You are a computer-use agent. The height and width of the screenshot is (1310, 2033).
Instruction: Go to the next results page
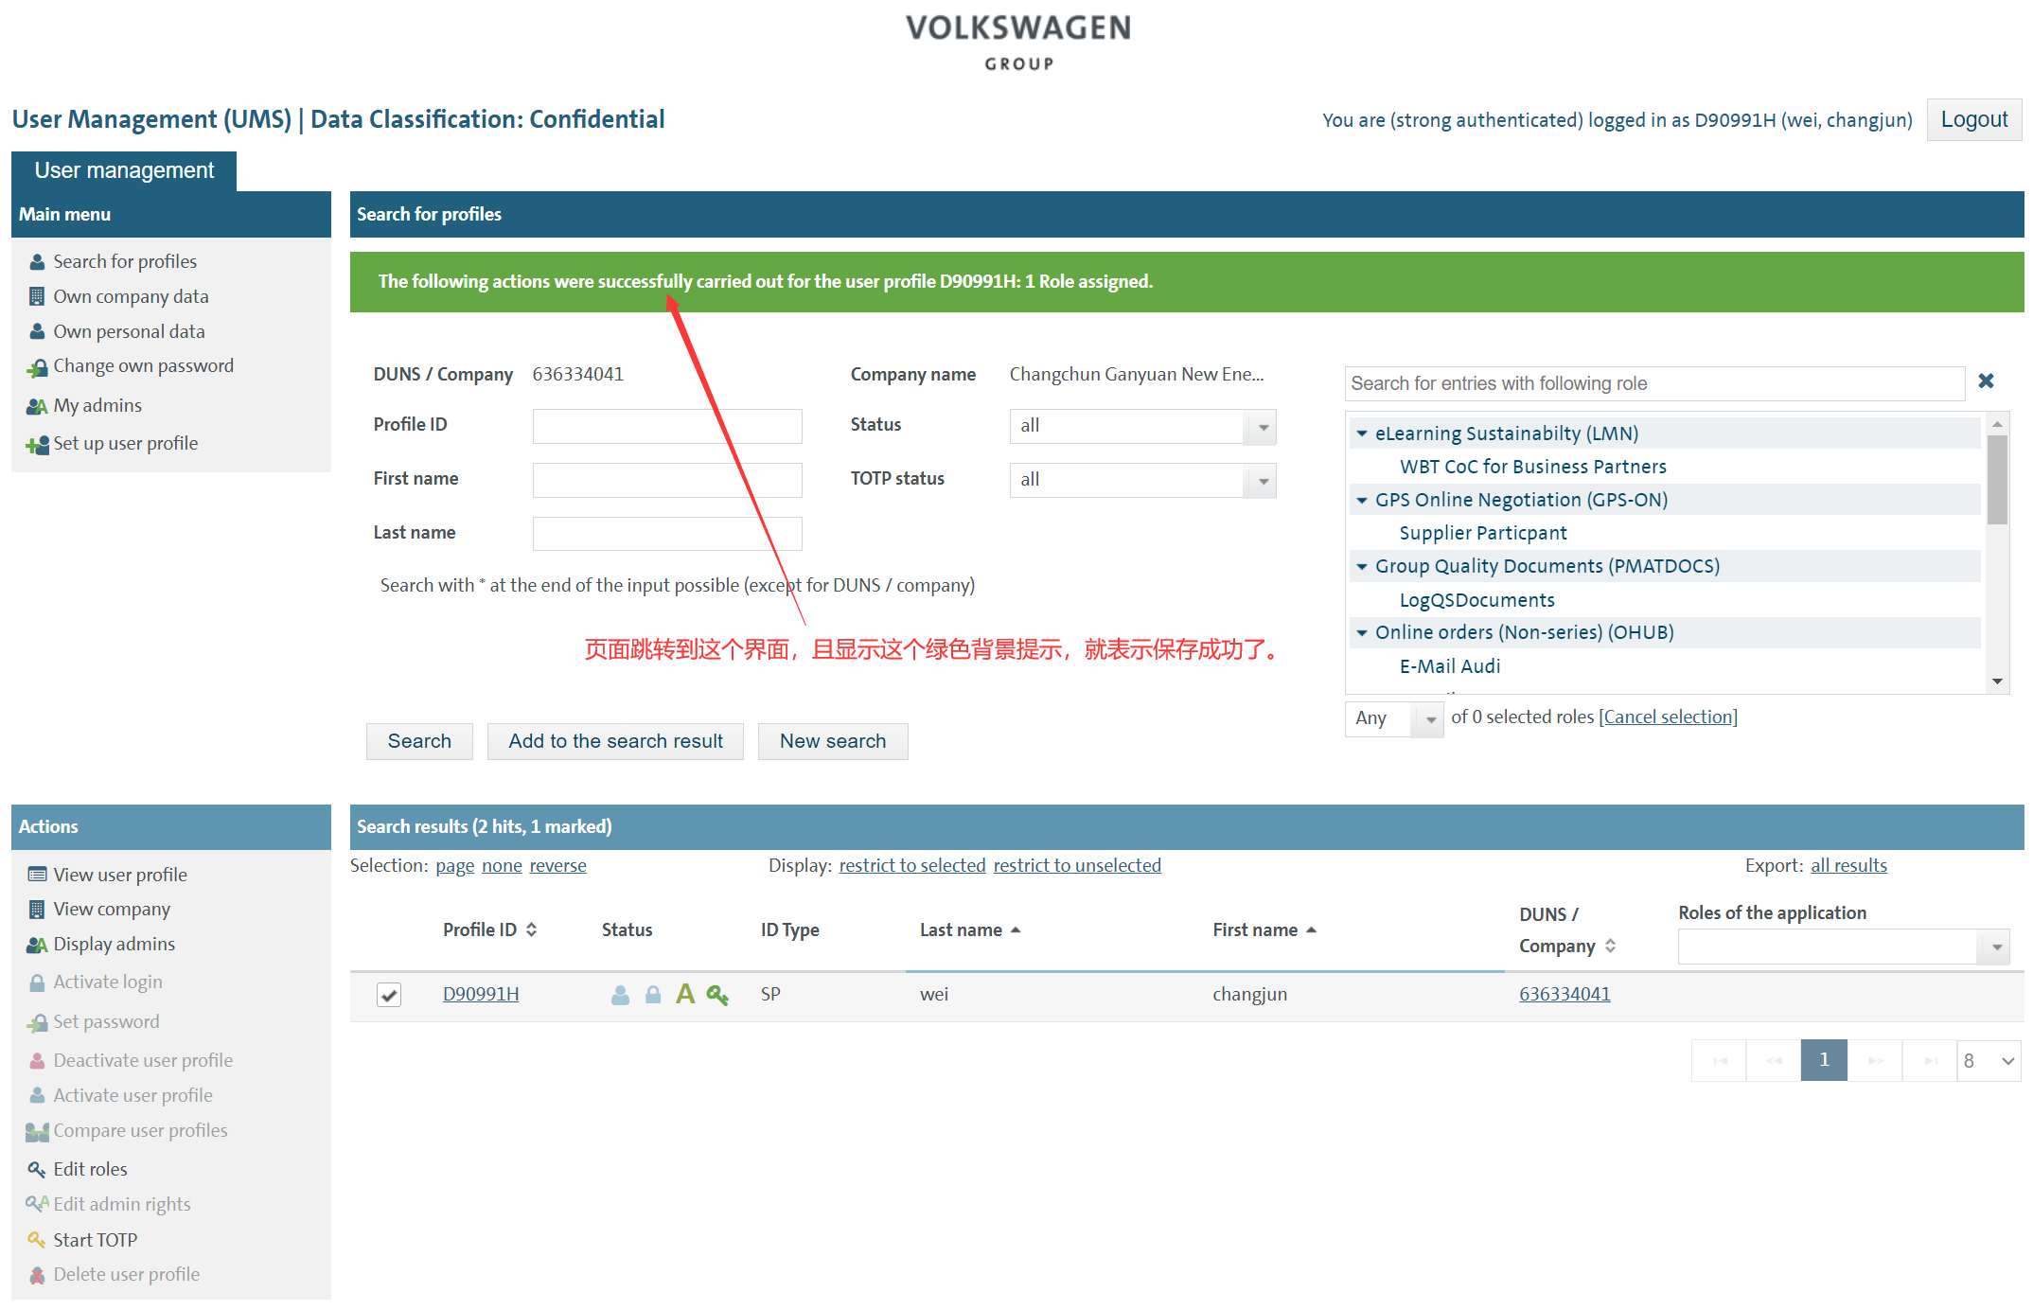click(x=1875, y=1061)
